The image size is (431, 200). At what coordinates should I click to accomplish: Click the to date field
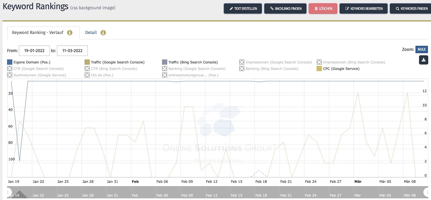[x=72, y=51]
